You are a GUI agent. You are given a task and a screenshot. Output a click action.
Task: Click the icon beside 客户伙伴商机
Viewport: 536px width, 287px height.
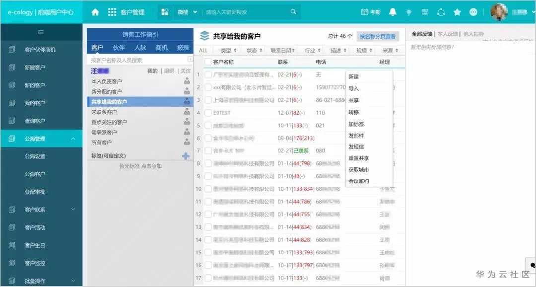(x=12, y=50)
